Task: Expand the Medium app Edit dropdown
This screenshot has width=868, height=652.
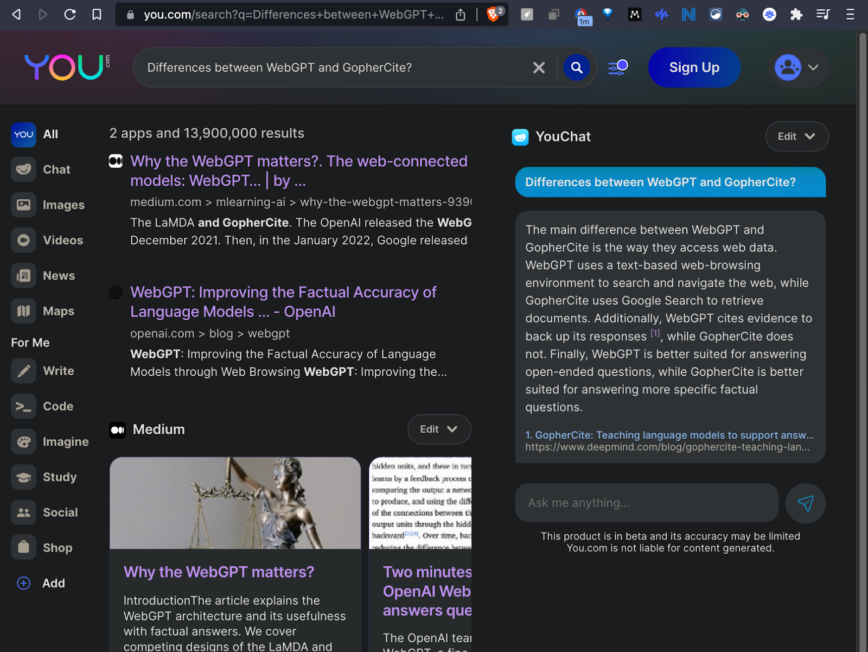Action: pyautogui.click(x=439, y=429)
